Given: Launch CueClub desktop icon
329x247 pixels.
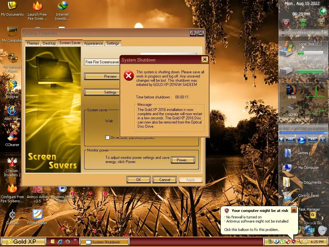Looking at the screenshot, I should click(x=12, y=217).
